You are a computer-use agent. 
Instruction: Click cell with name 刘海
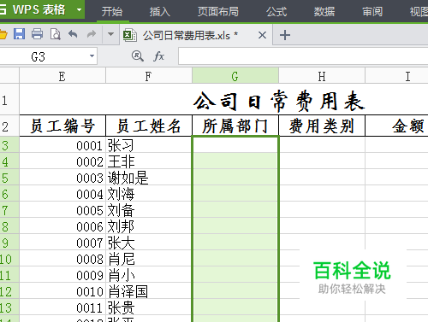149,194
